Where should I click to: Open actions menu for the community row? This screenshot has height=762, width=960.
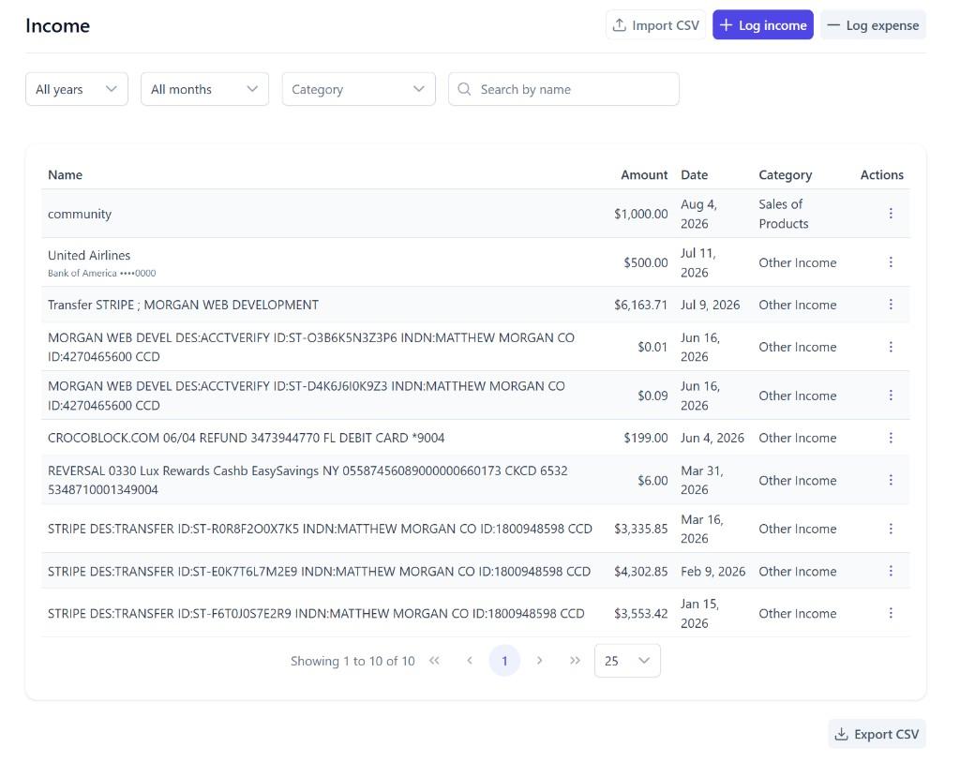click(891, 214)
